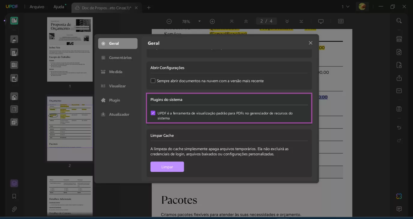The height and width of the screenshot is (219, 413).
Task: Go to the previous page arrow
Action: [x=246, y=21]
